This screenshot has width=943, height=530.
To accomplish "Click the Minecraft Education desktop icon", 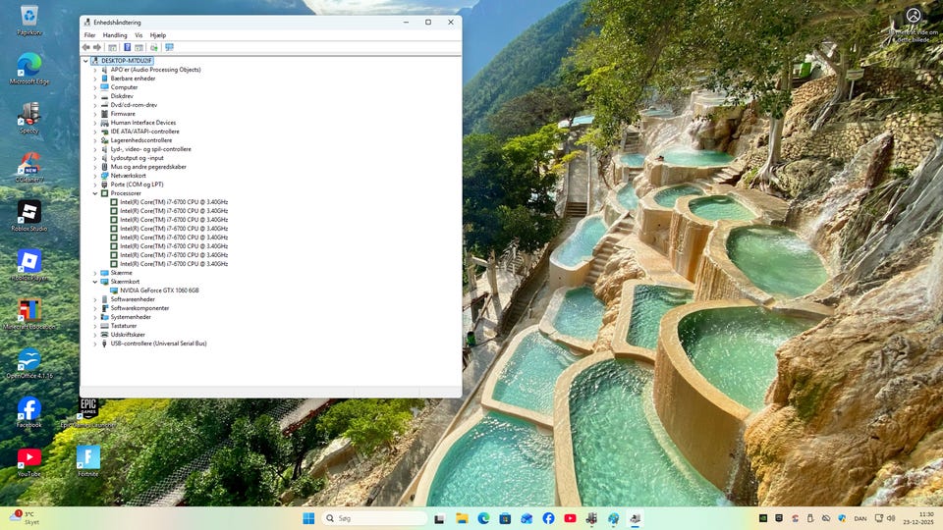I will tap(28, 314).
